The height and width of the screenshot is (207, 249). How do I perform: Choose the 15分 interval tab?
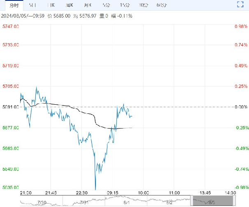[x=125, y=5]
